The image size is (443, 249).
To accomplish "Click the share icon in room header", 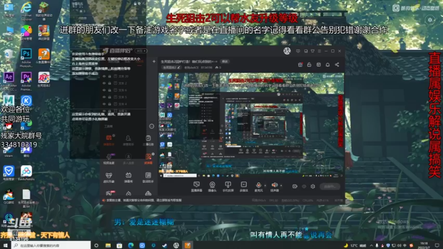I will (337, 65).
